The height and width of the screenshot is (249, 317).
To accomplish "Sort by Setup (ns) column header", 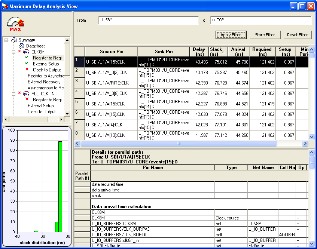I will pos(285,52).
